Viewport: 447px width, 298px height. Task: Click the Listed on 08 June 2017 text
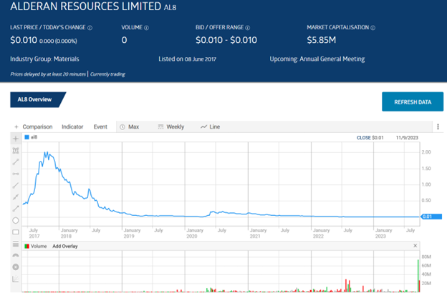coord(187,59)
